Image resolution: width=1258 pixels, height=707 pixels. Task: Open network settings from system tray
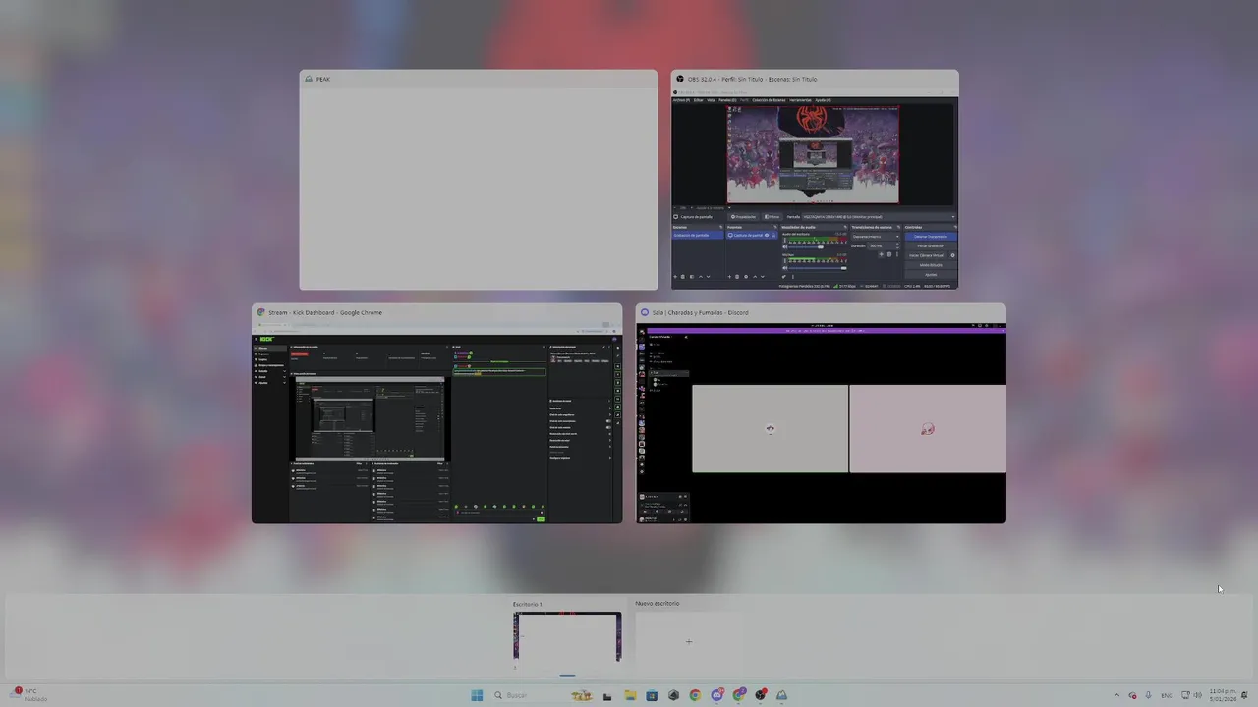[x=1185, y=695]
